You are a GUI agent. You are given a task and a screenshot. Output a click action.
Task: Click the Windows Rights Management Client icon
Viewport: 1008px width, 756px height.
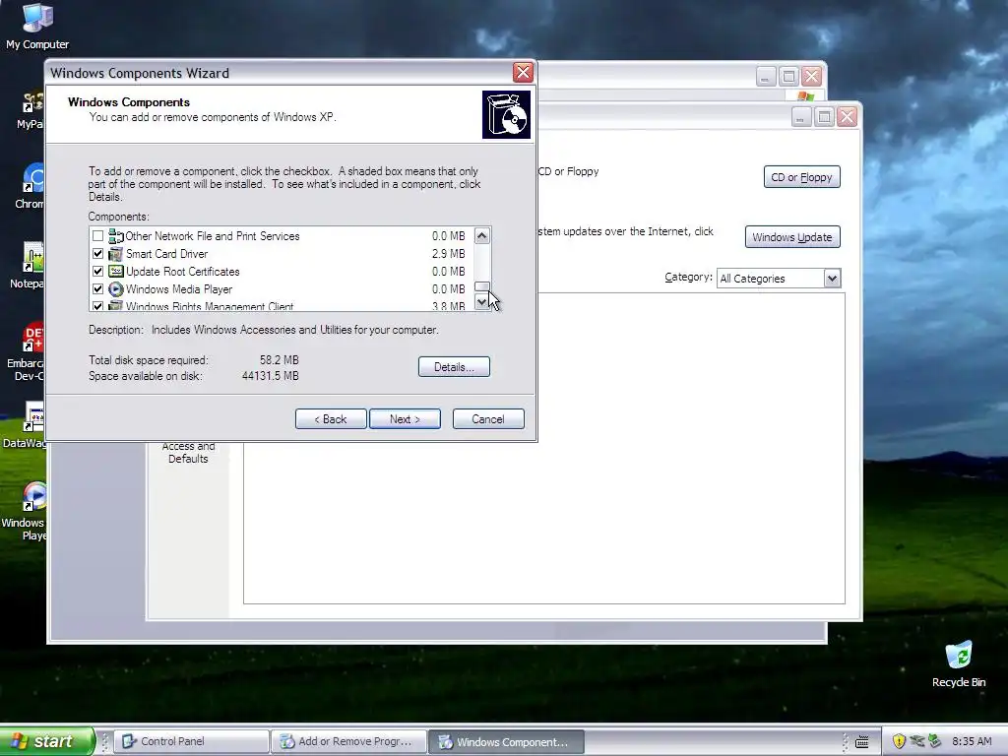click(x=116, y=306)
